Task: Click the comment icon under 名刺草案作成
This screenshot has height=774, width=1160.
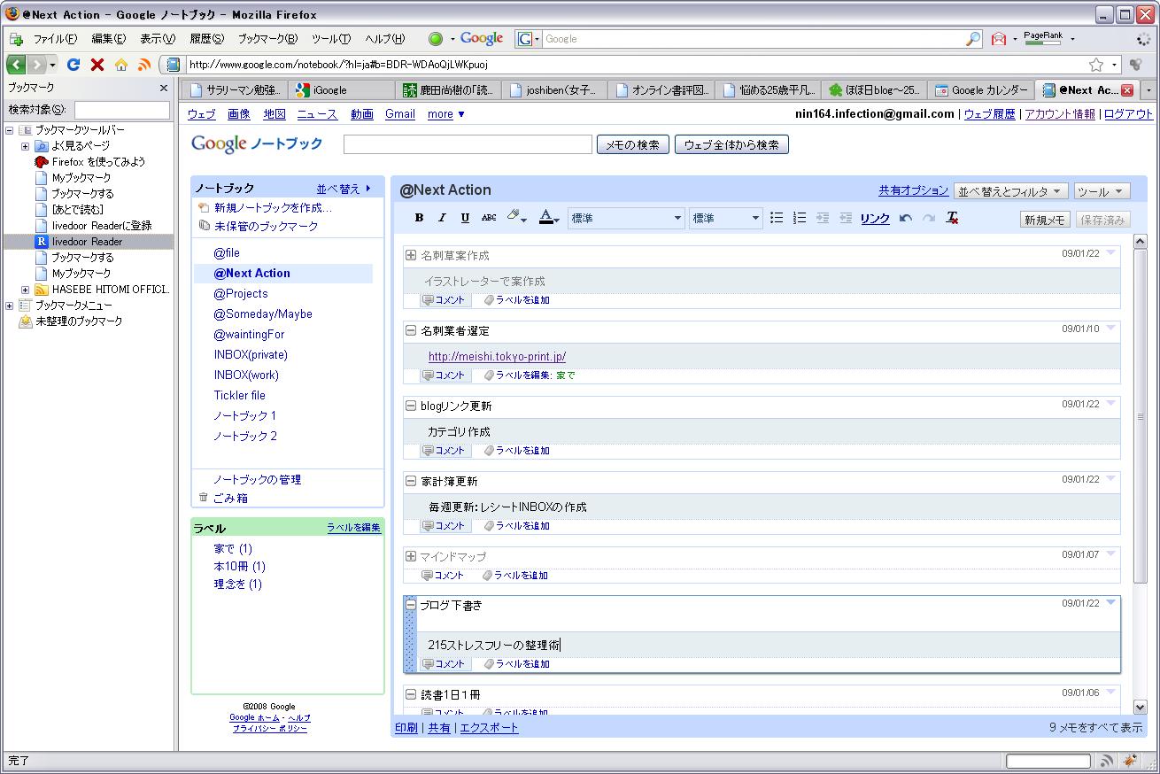Action: pyautogui.click(x=428, y=300)
